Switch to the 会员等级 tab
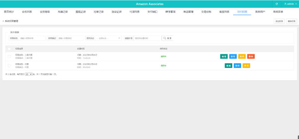This screenshot has height=139, width=299. [x=45, y=12]
